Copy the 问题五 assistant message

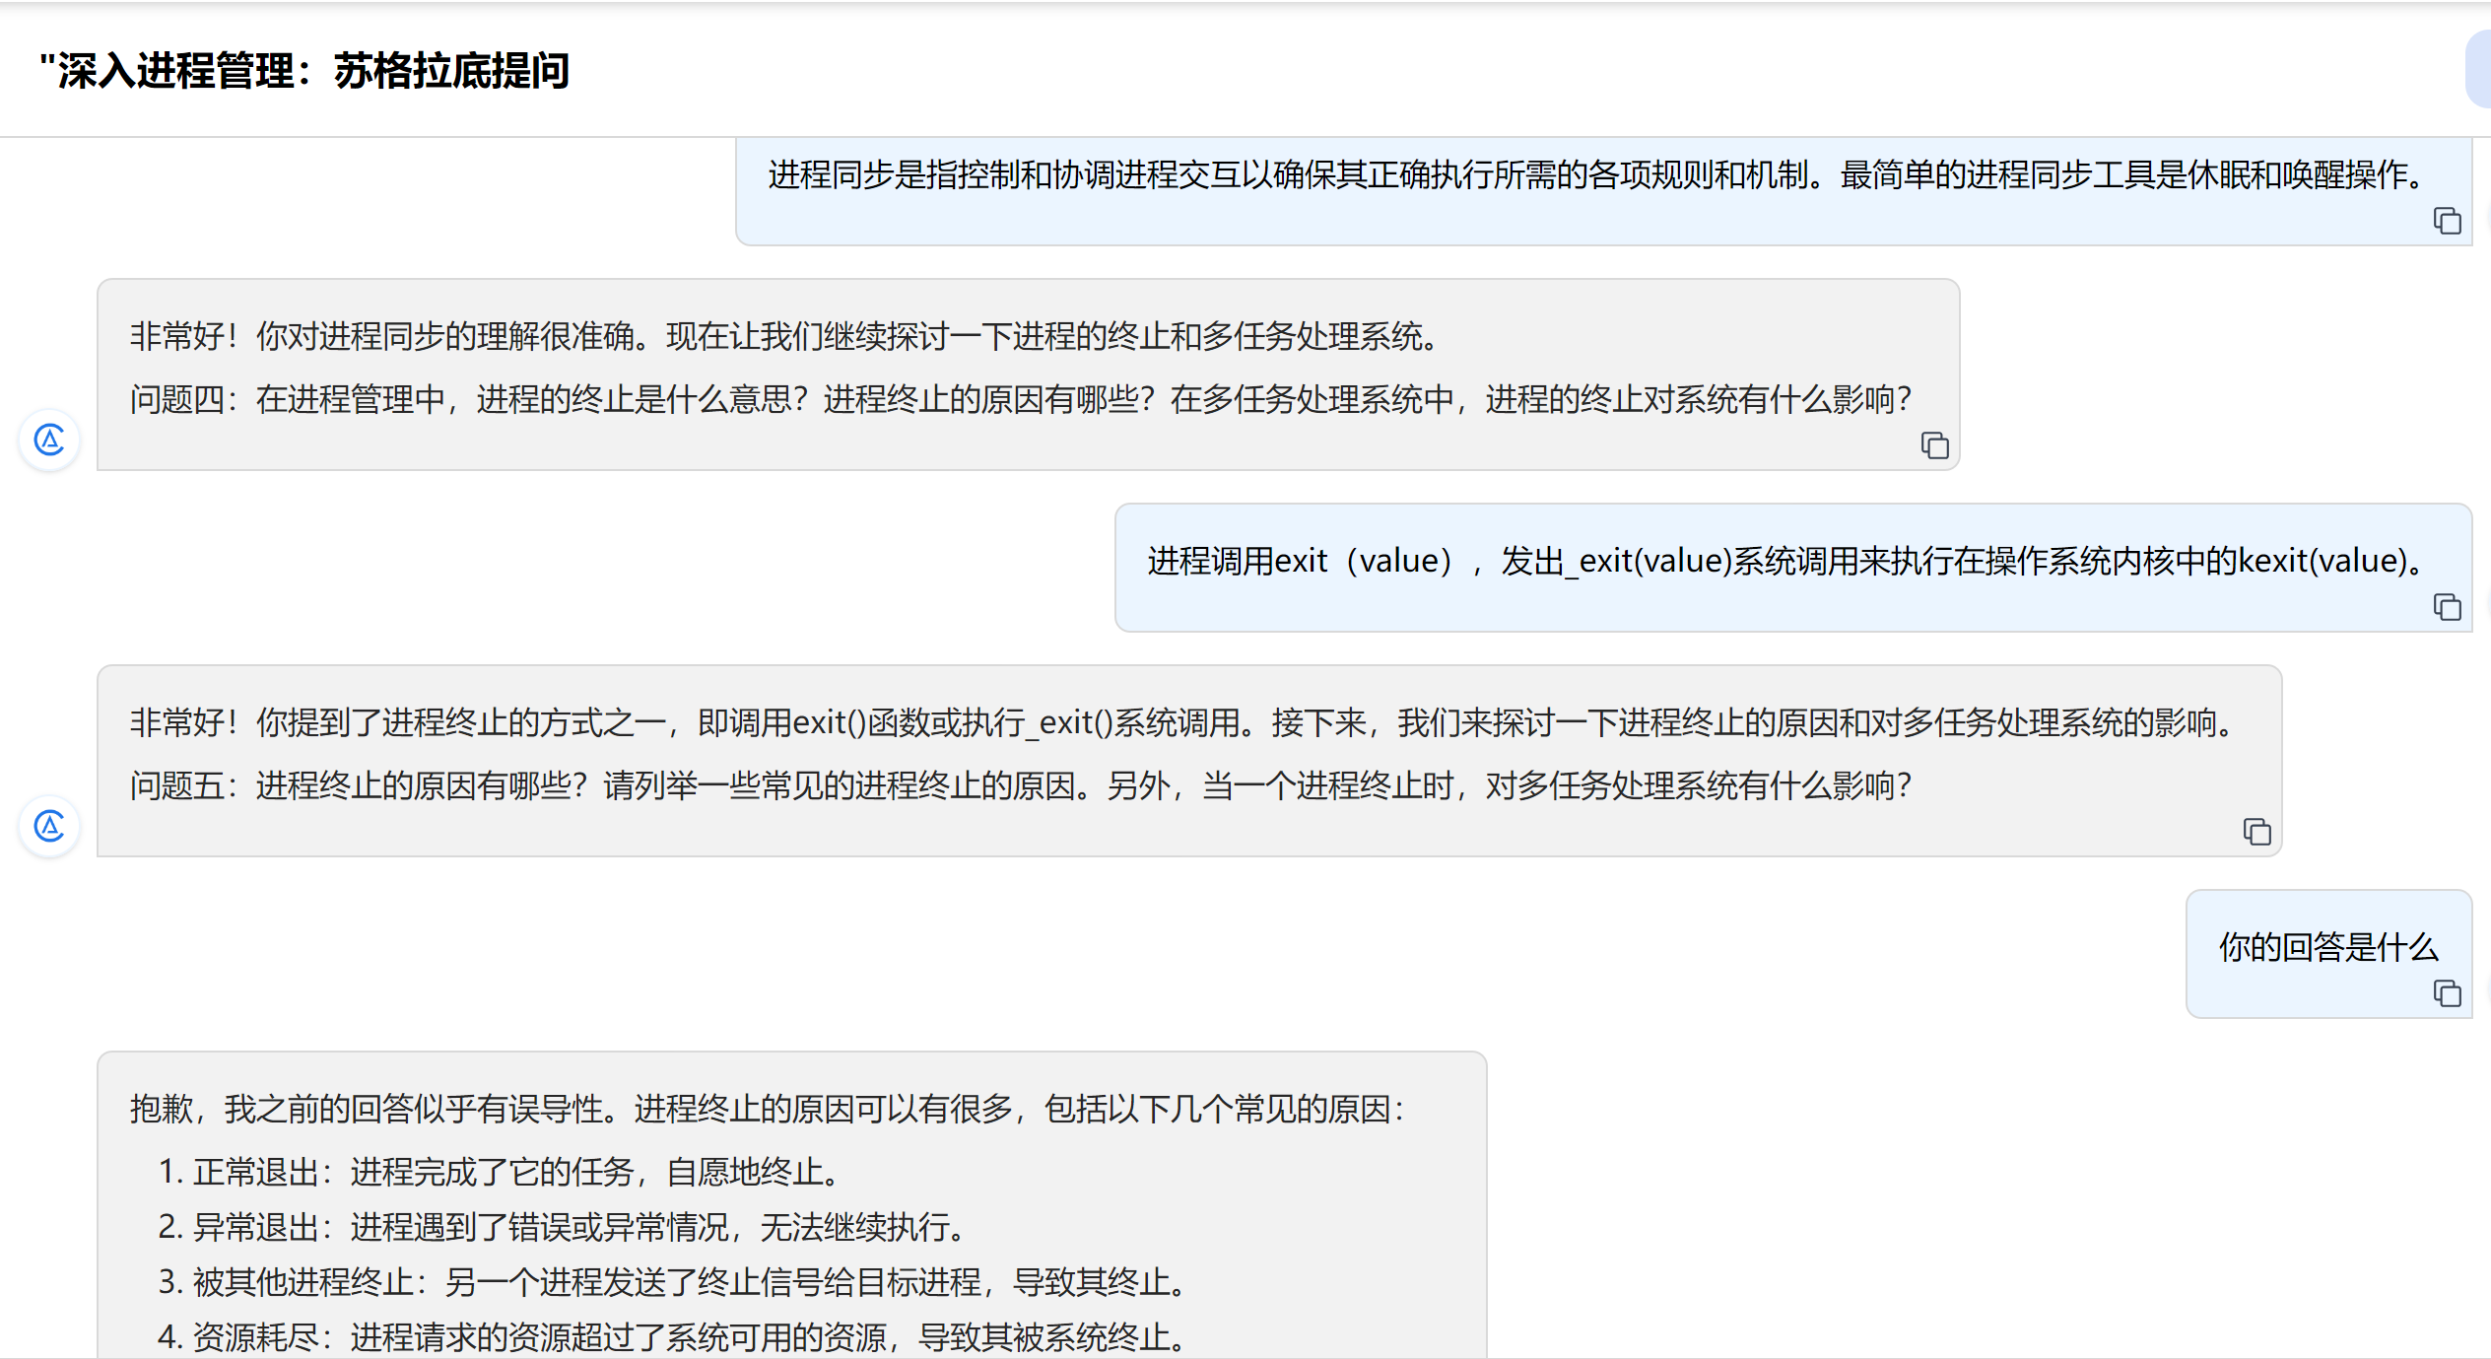click(x=2256, y=832)
